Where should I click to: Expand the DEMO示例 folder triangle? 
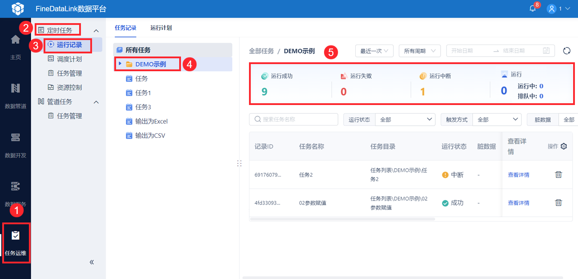click(120, 64)
